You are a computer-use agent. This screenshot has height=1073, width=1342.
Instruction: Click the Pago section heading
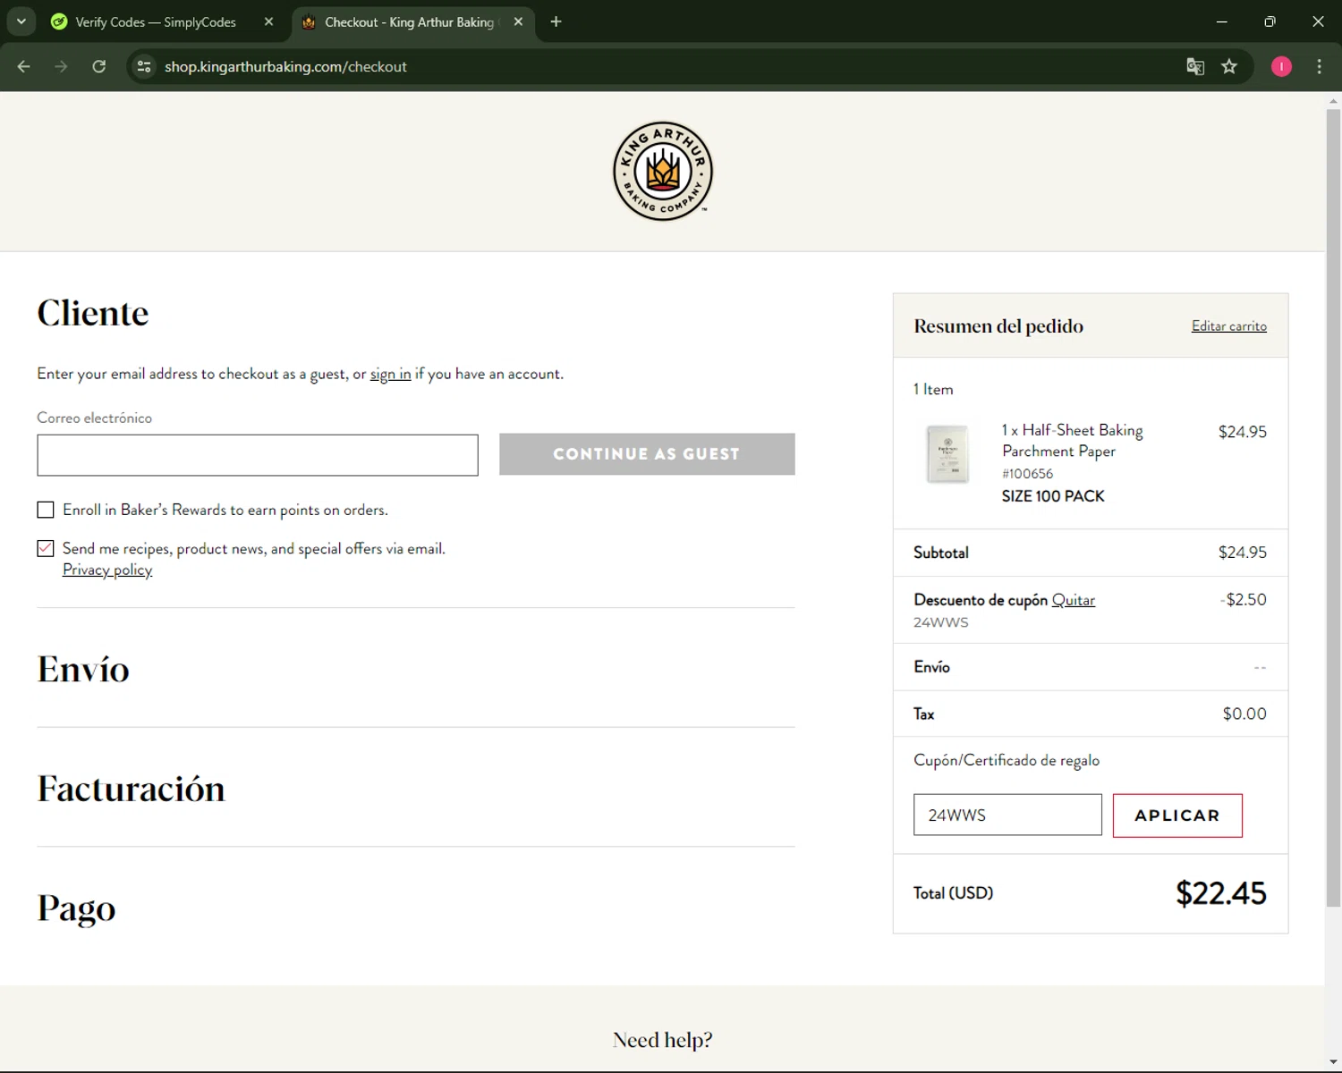pos(76,908)
